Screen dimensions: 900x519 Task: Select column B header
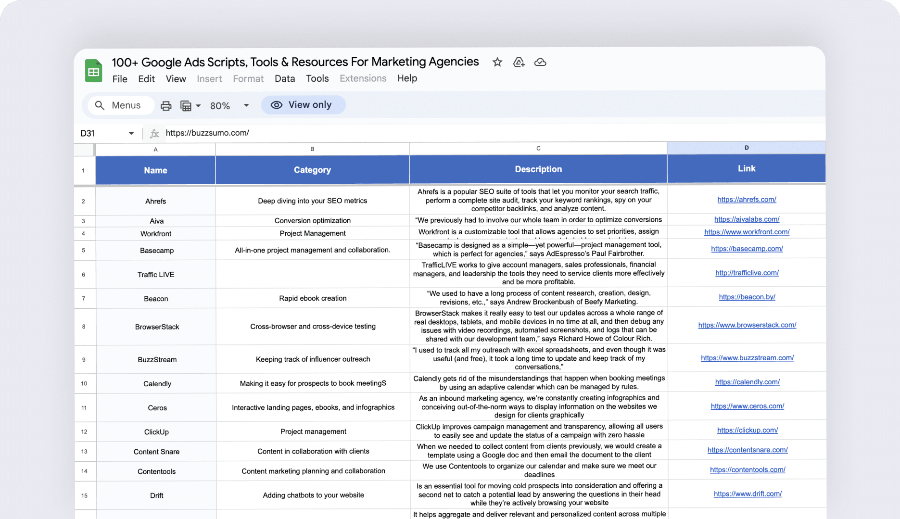pyautogui.click(x=312, y=149)
